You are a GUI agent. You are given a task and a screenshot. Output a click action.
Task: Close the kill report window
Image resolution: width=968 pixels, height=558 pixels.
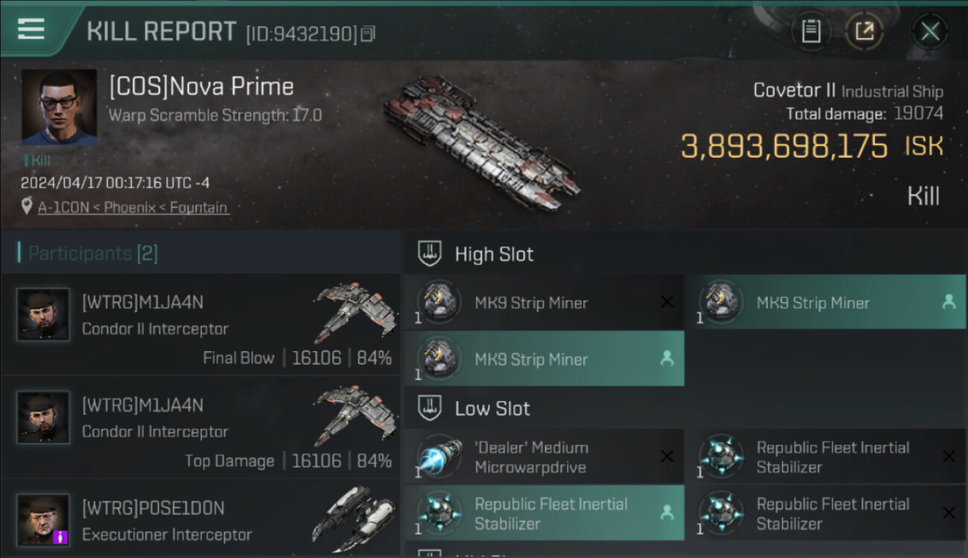[x=930, y=31]
